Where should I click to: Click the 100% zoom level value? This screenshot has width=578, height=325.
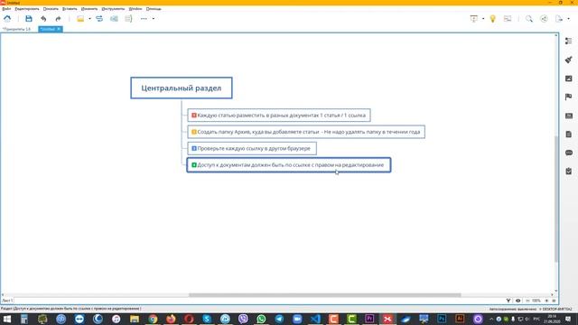point(536,301)
